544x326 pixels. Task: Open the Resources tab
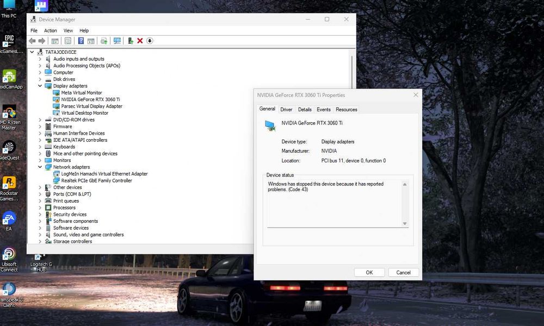pyautogui.click(x=347, y=109)
